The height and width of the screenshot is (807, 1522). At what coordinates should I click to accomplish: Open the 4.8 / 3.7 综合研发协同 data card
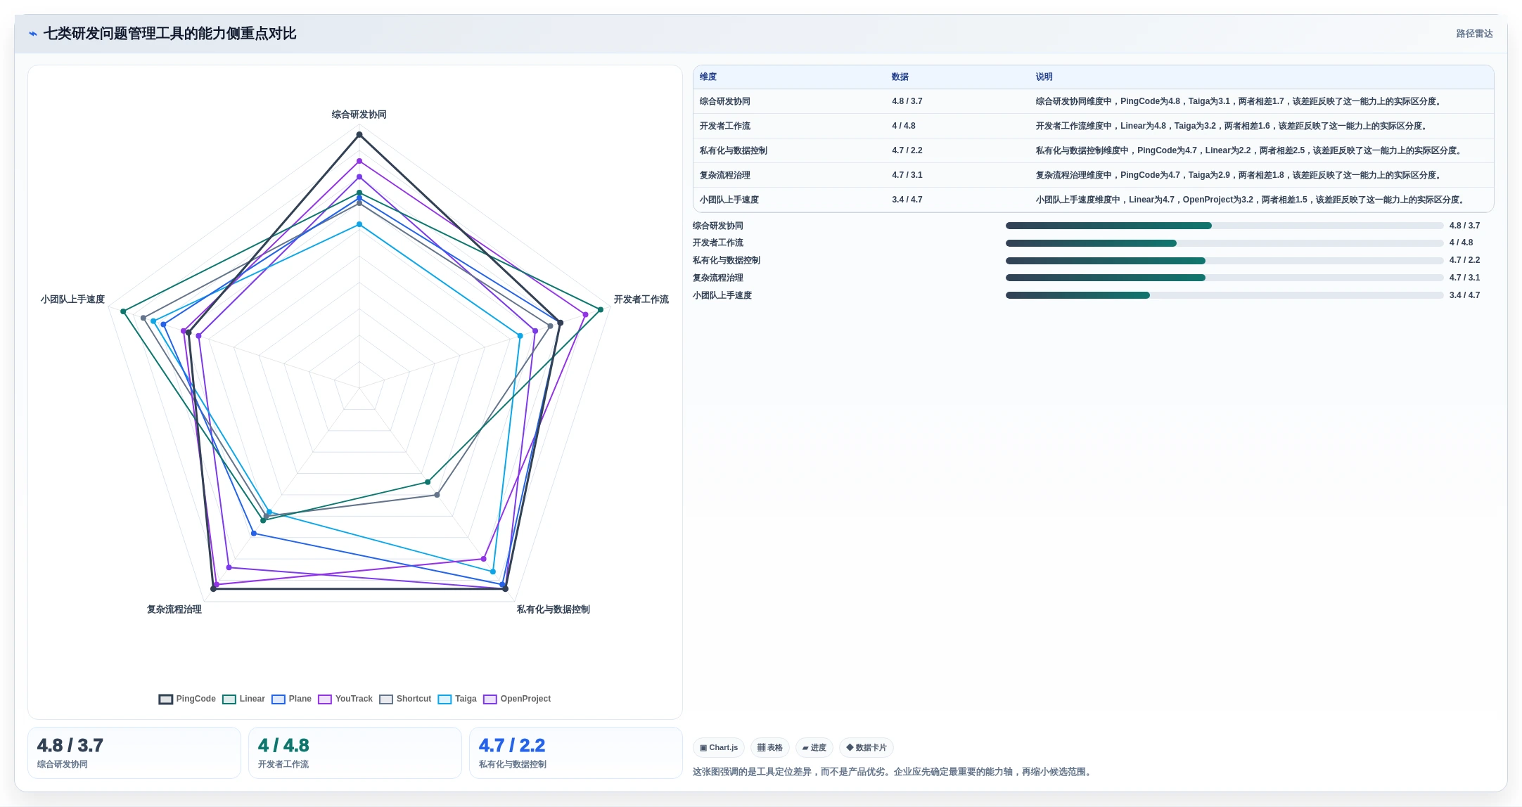(x=134, y=753)
